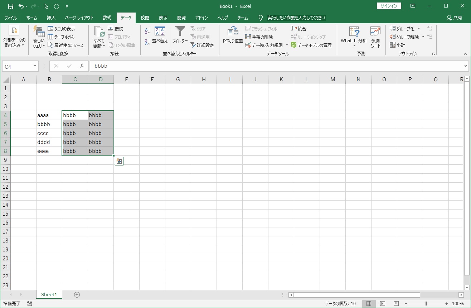Sort descending Z to A
Image resolution: width=471 pixels, height=308 pixels.
point(147,42)
